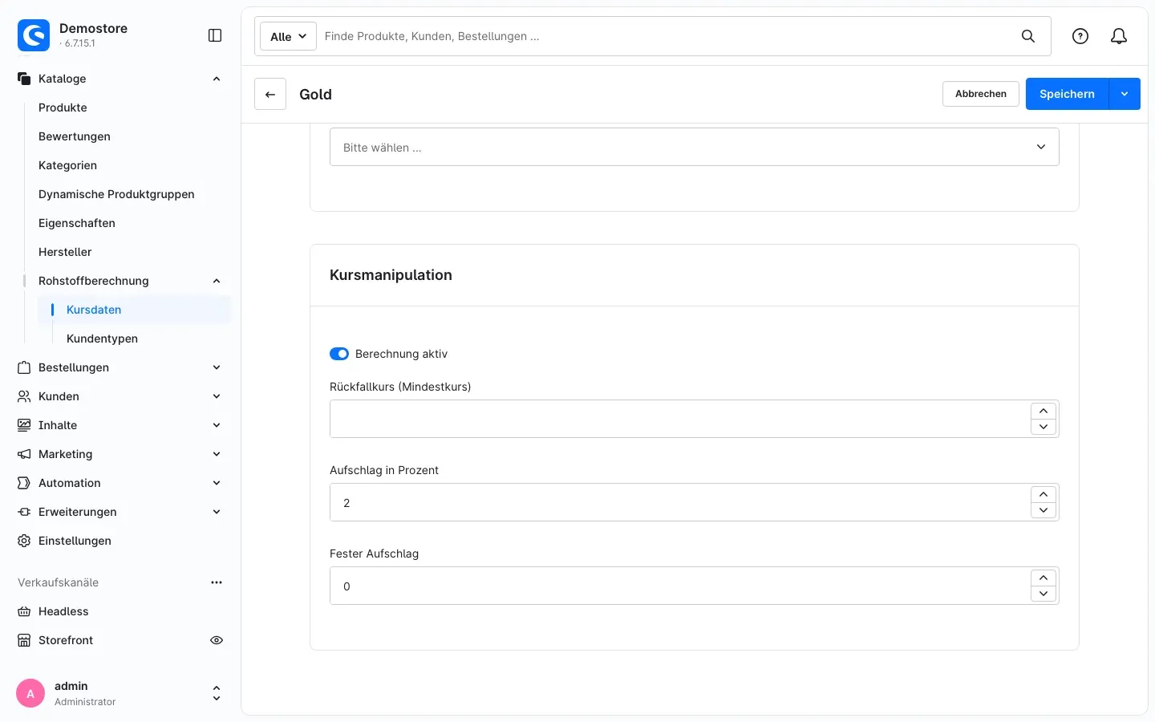This screenshot has width=1155, height=722.
Task: Open Verkaufskanäle three-dot menu
Action: [x=217, y=582]
